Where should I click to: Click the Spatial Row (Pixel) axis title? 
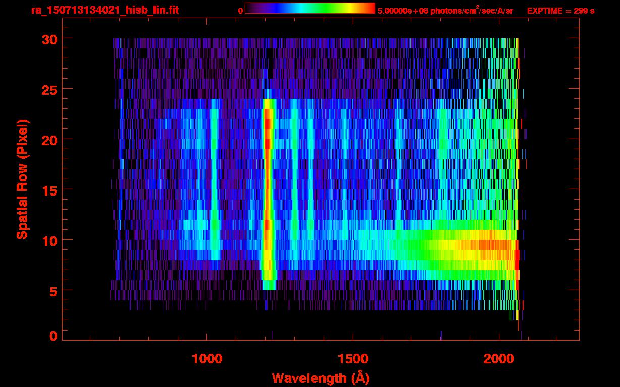click(22, 179)
